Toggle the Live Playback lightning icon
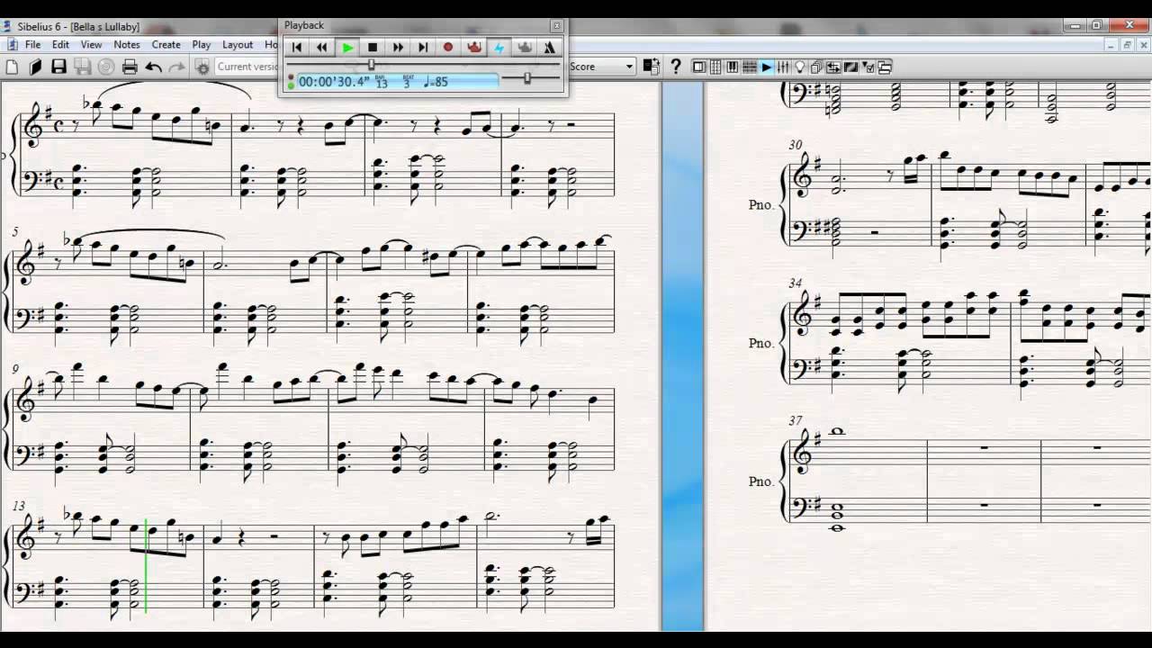Viewport: 1152px width, 648px height. click(x=499, y=48)
